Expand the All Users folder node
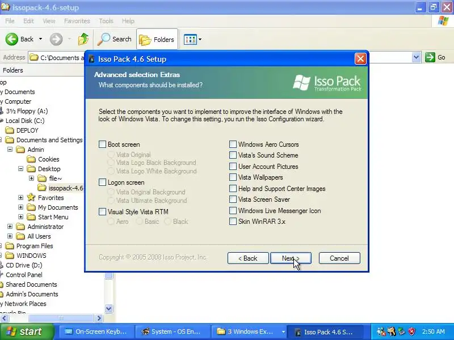The image size is (454, 340). 10,236
